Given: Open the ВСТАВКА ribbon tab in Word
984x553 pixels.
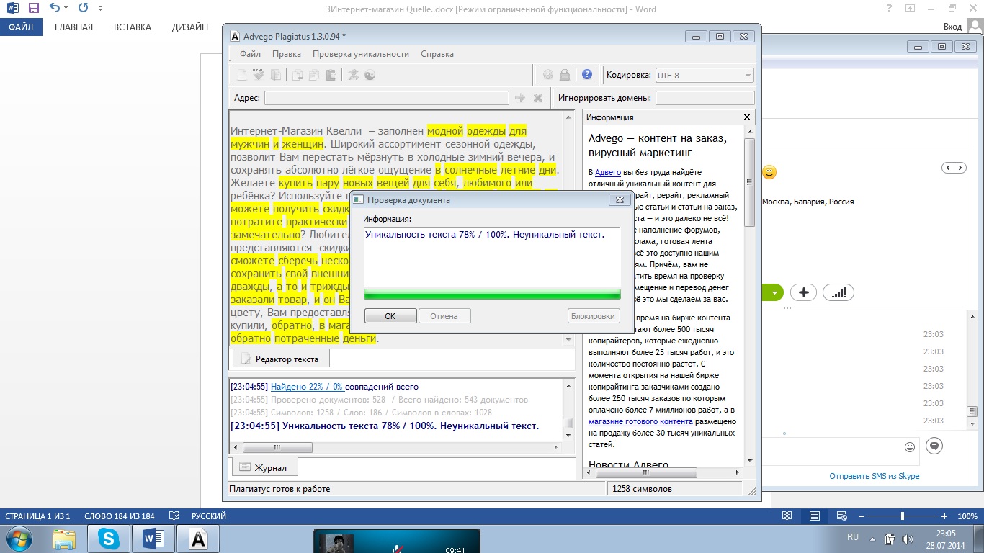Looking at the screenshot, I should [x=133, y=27].
